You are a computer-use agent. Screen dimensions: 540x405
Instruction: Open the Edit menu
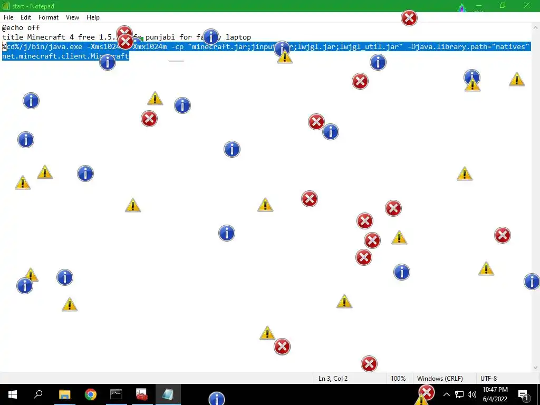[26, 17]
